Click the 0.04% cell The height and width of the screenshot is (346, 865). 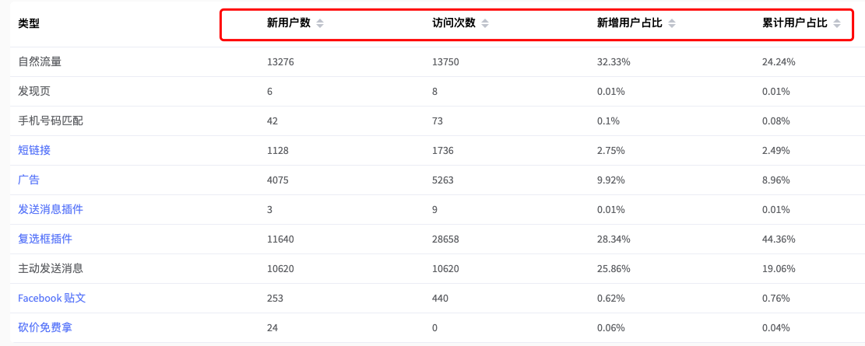pos(776,328)
